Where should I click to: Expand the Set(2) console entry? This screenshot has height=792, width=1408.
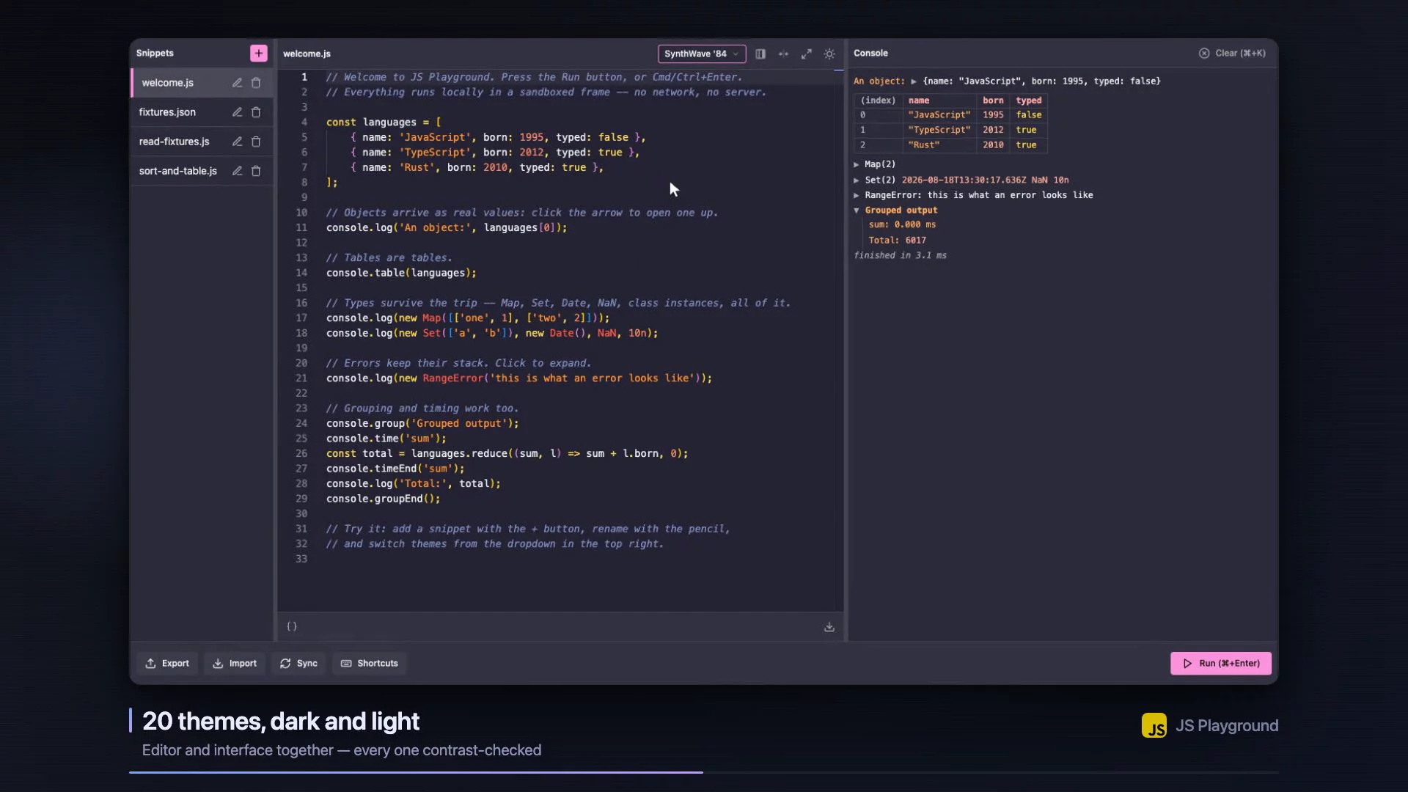(856, 180)
